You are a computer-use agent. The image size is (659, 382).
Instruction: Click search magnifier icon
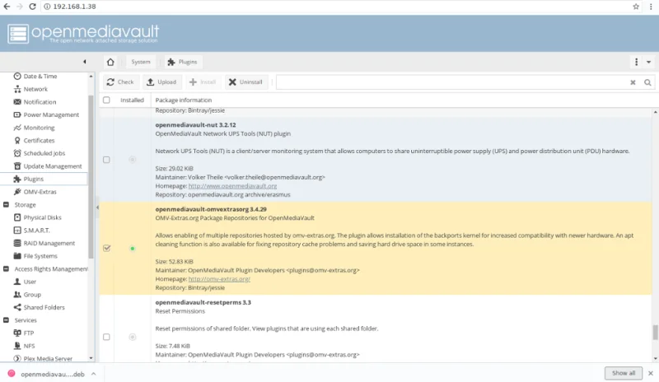tap(647, 82)
